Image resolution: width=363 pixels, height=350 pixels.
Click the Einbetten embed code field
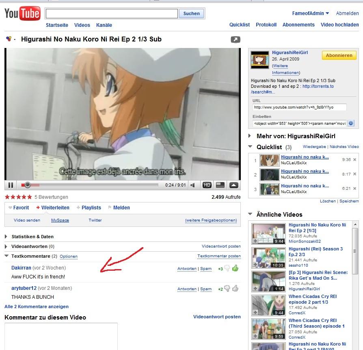(300, 123)
